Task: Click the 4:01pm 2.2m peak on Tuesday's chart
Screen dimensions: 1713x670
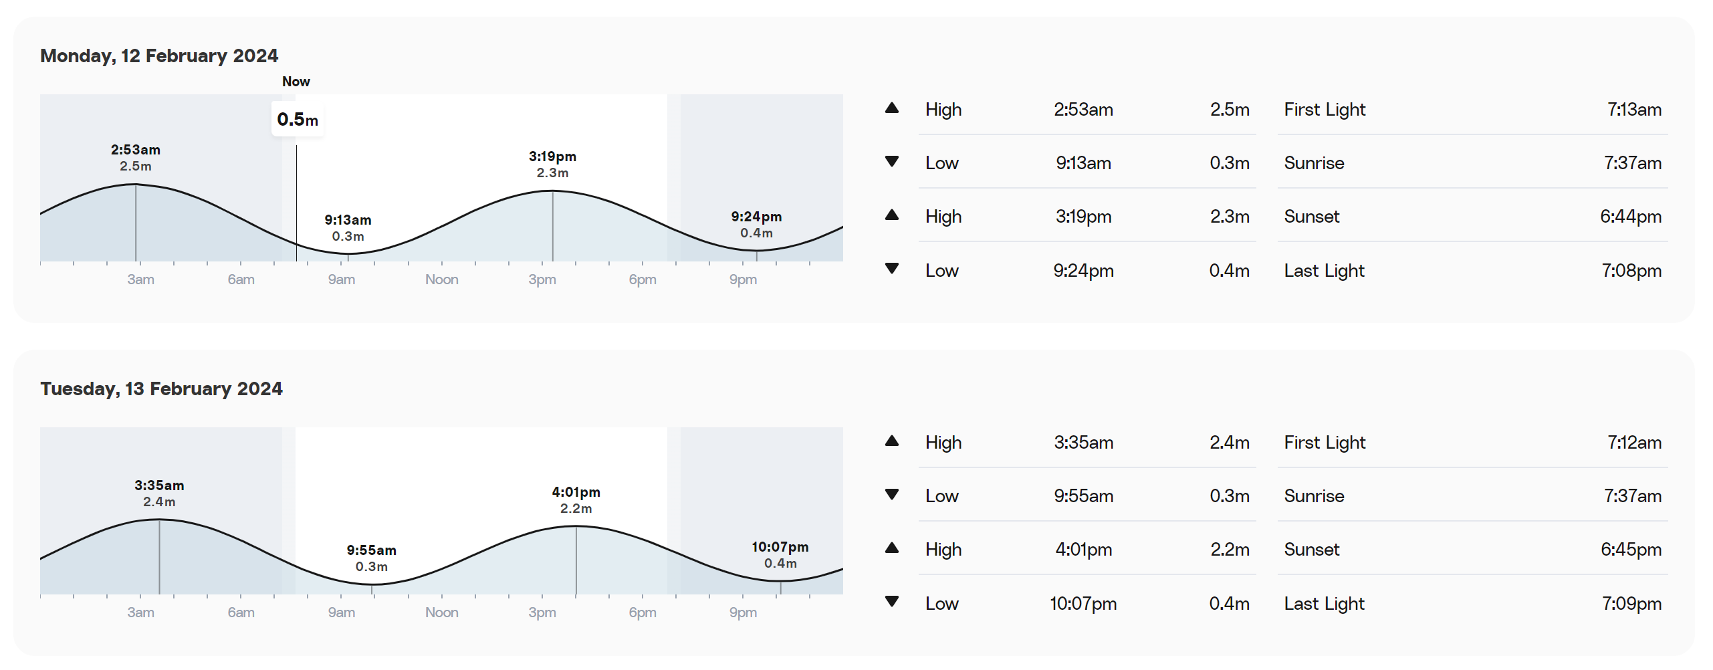Action: coord(576,500)
